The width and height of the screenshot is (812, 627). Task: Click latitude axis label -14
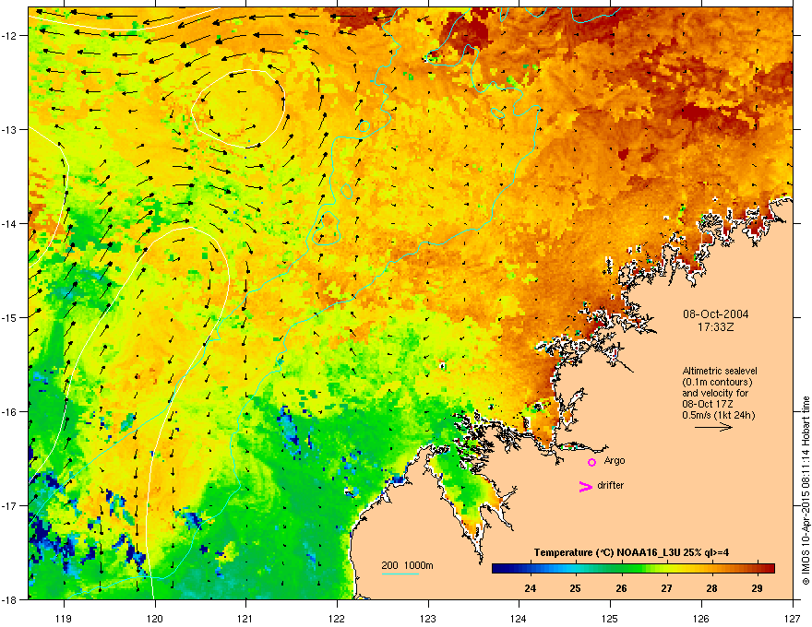click(10, 223)
